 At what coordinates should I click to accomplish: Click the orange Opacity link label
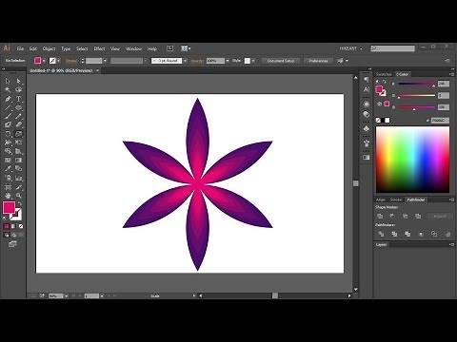point(197,61)
